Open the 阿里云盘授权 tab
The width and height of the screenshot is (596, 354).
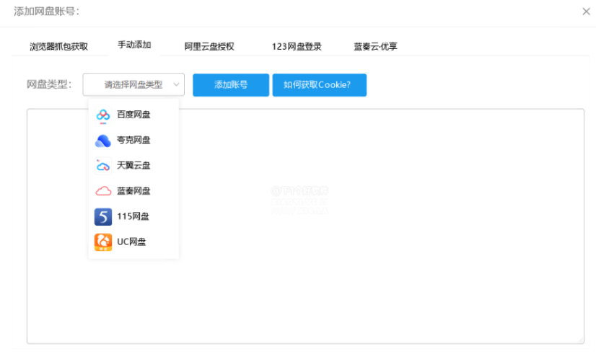209,47
